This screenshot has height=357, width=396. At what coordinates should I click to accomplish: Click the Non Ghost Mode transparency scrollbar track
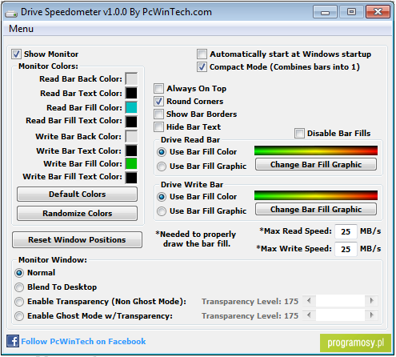pos(340,301)
